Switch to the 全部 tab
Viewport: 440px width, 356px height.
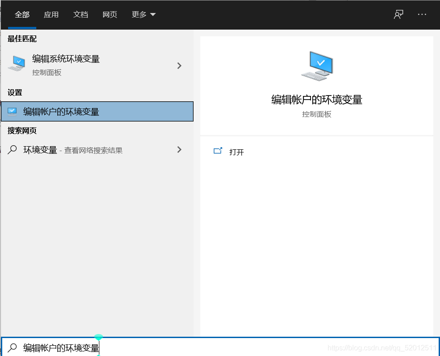pos(22,15)
